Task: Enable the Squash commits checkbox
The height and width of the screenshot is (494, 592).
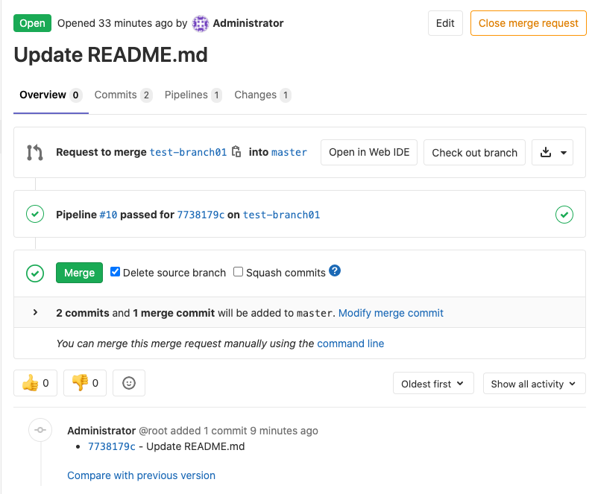Action: pyautogui.click(x=239, y=272)
